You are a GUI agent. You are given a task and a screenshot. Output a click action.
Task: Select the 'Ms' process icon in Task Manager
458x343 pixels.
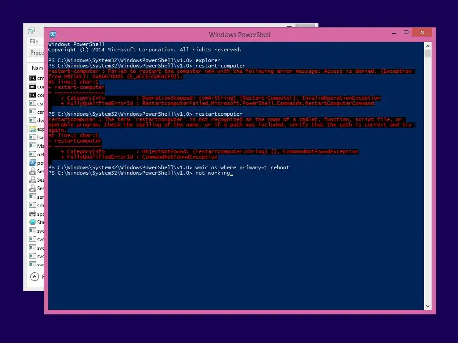[33, 146]
